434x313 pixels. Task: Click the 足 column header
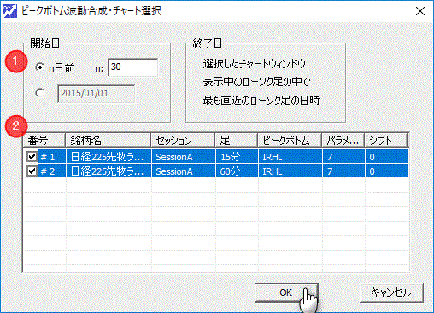[x=237, y=140]
